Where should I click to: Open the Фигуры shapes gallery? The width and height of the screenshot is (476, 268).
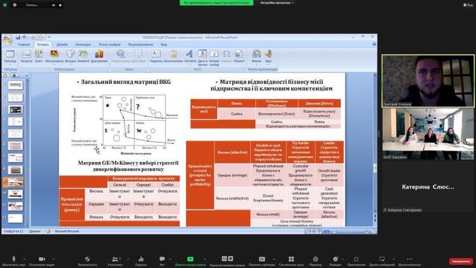70,55
